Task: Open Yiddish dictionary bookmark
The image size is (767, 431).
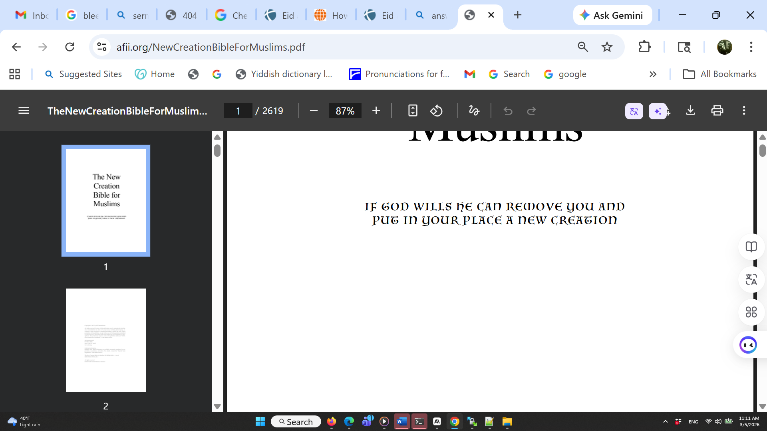Action: coord(284,74)
